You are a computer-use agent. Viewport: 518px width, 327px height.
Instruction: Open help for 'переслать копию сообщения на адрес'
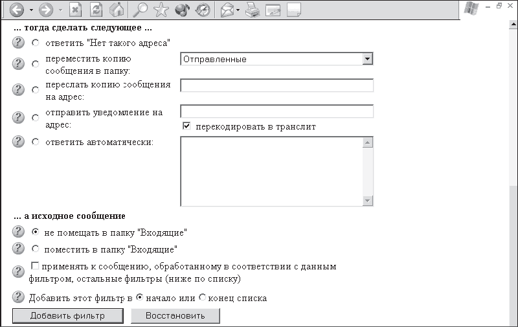[18, 89]
